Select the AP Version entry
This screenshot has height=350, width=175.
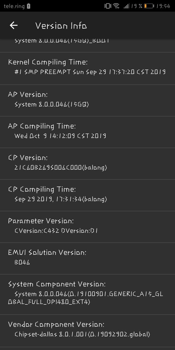[87, 100]
